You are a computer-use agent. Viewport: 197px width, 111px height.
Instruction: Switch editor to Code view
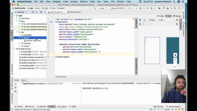(x=160, y=16)
